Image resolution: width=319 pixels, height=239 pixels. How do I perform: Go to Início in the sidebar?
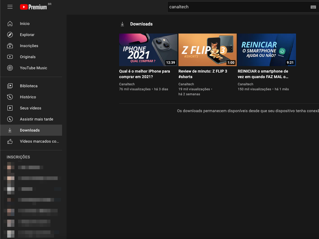(x=31, y=24)
